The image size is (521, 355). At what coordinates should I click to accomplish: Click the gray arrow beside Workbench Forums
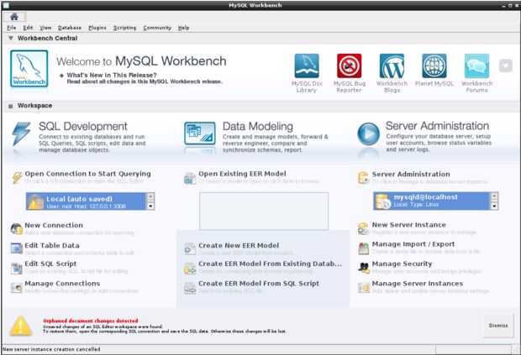coord(505,65)
